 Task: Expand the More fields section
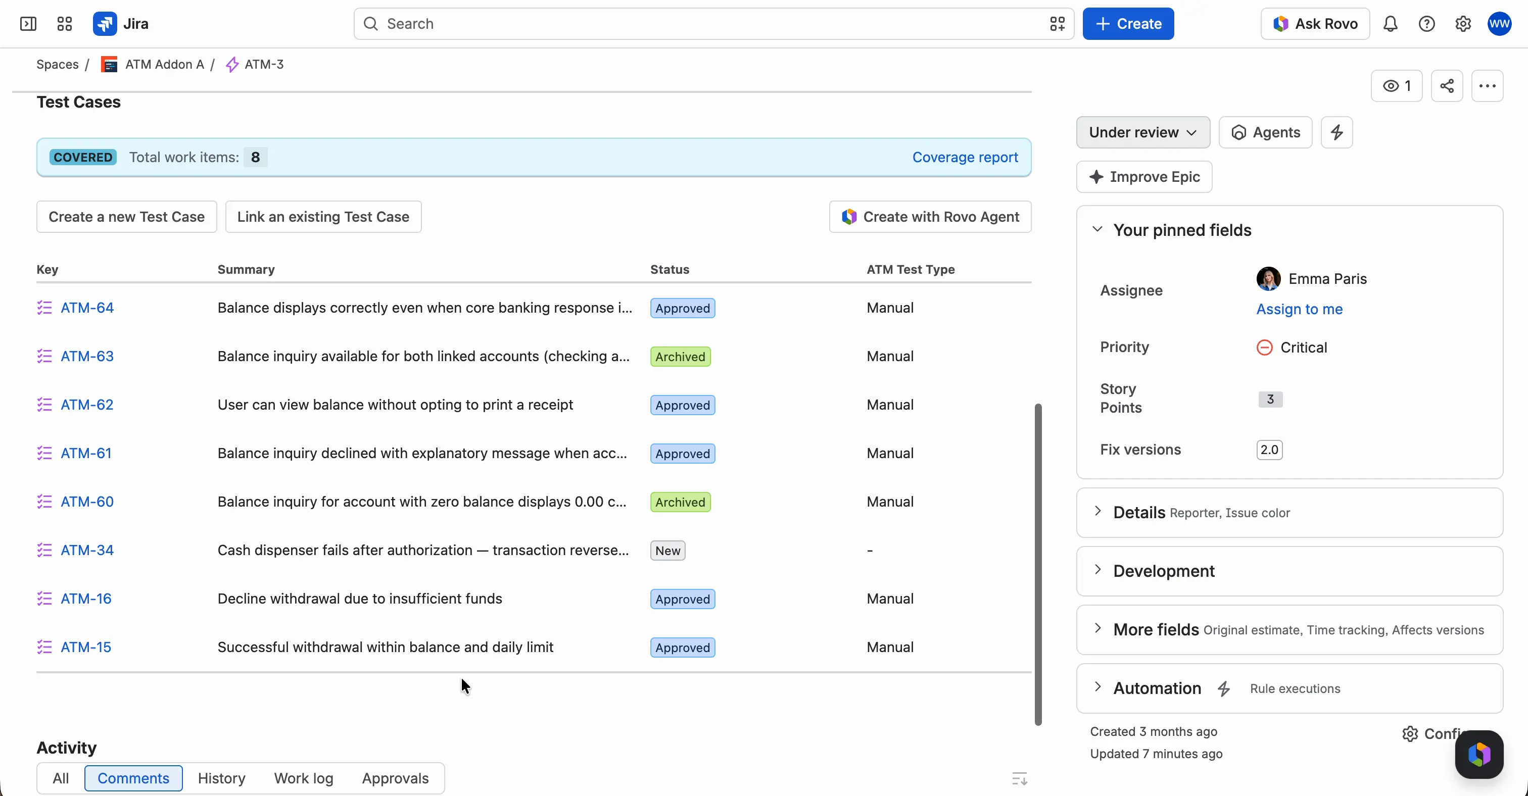click(1097, 629)
